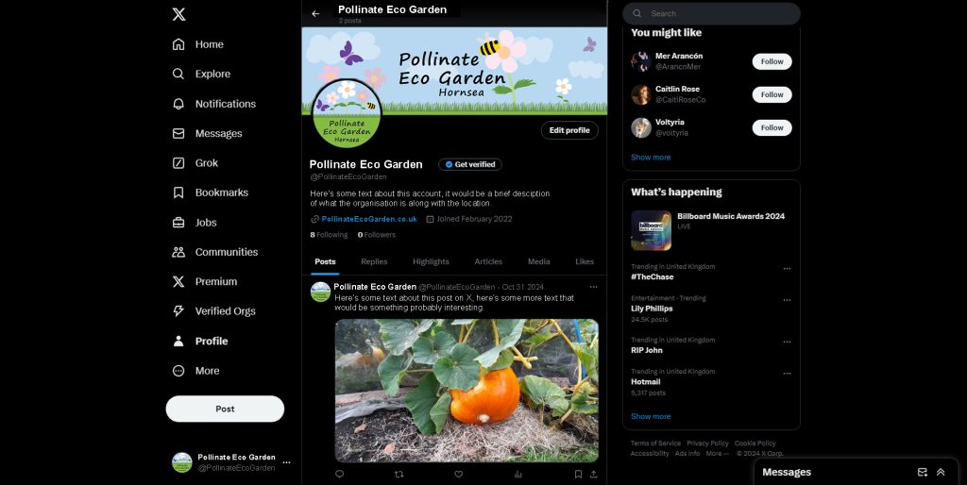The width and height of the screenshot is (967, 485).
Task: Bookmark the pumpkin post
Action: click(x=578, y=474)
